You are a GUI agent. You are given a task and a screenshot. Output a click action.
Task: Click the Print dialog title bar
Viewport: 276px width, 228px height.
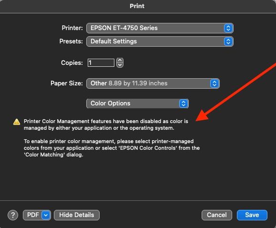(x=137, y=6)
